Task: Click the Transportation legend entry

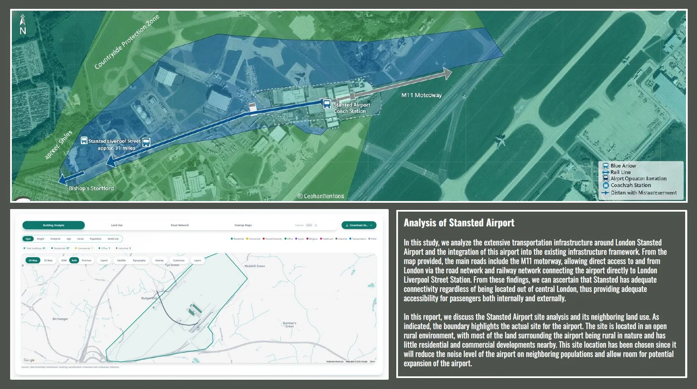Action: tap(357, 239)
